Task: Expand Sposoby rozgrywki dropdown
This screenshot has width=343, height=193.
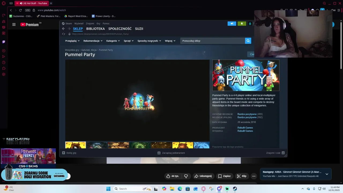Action: coord(149,41)
